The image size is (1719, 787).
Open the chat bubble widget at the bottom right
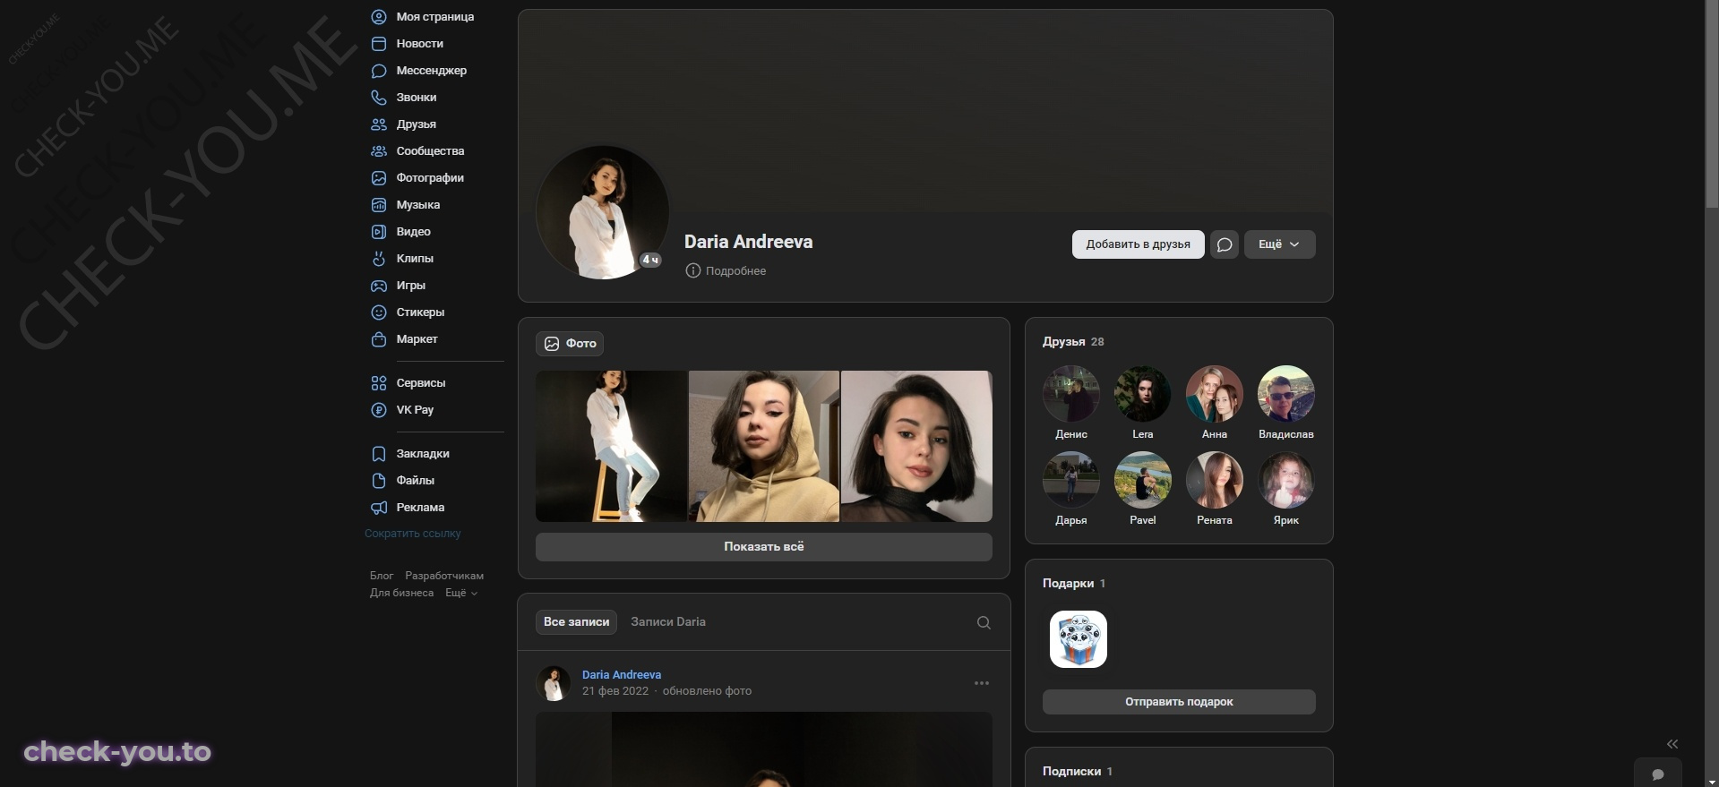pyautogui.click(x=1658, y=774)
